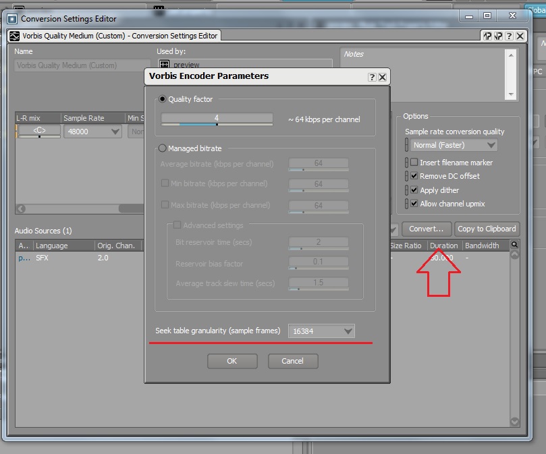Click L-R mix column header
The width and height of the screenshot is (546, 454).
pos(38,118)
